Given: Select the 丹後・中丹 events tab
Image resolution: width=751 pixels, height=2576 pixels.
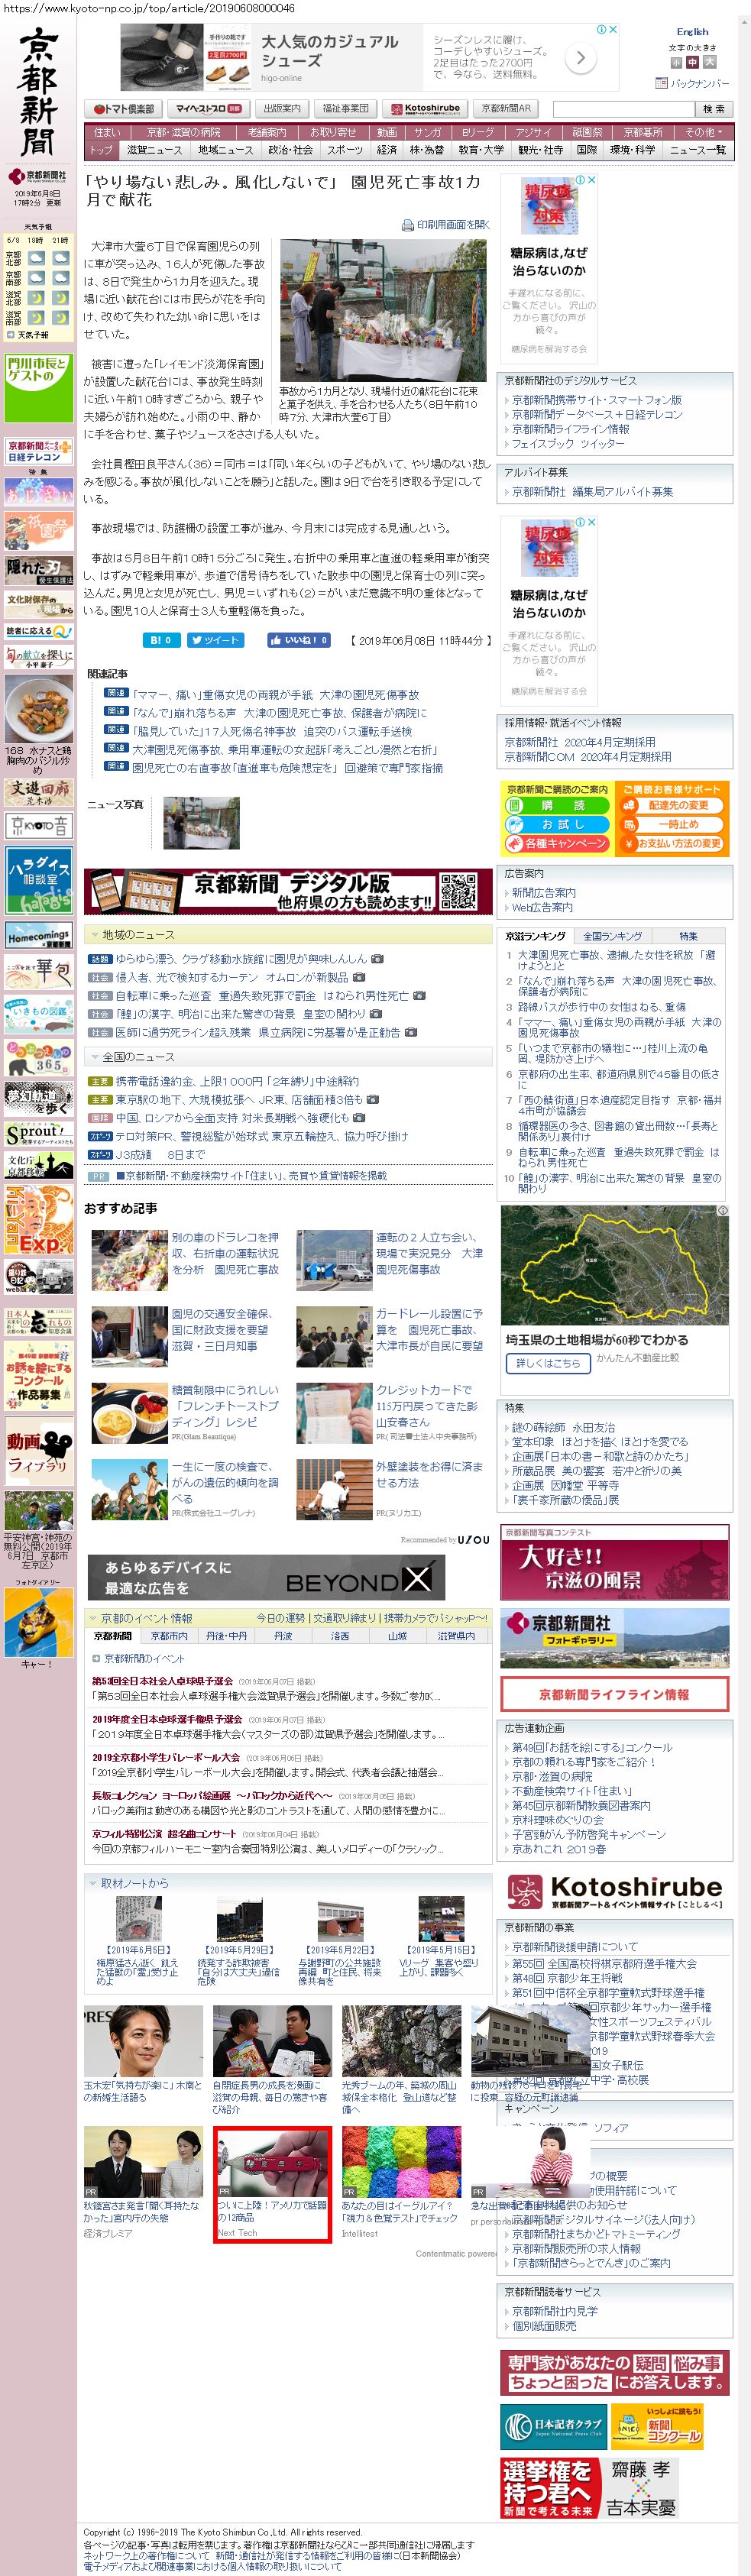Looking at the screenshot, I should [x=226, y=1636].
